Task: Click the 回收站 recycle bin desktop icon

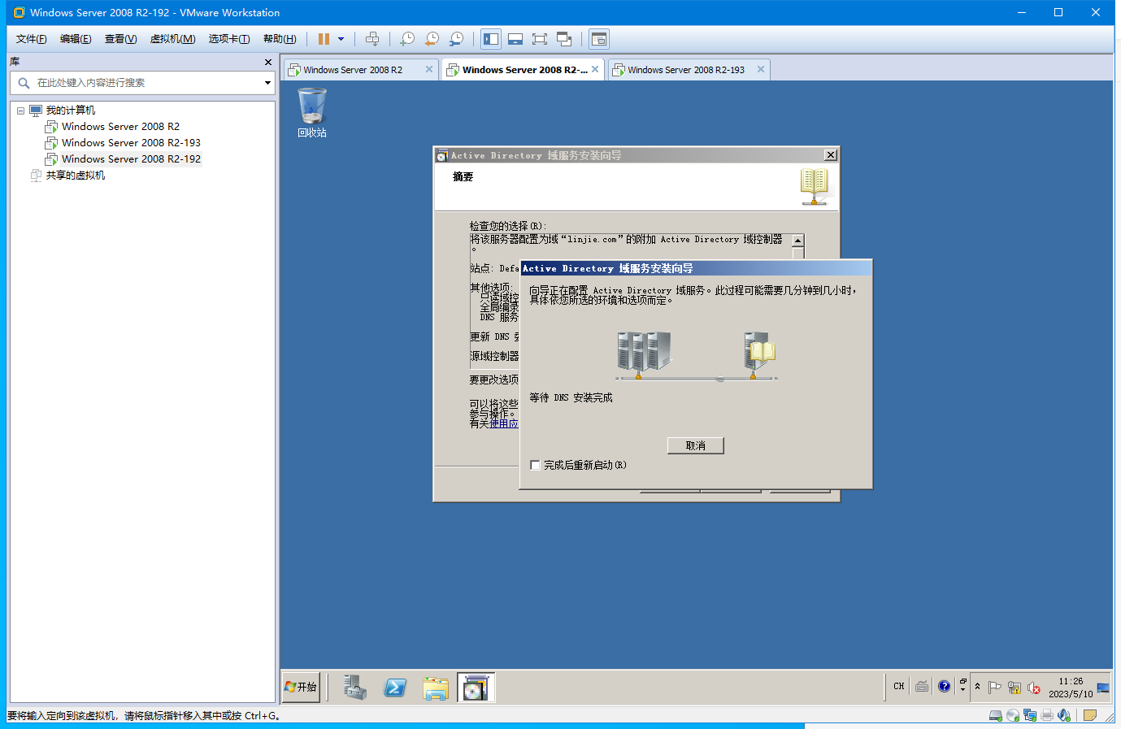Action: 312,113
